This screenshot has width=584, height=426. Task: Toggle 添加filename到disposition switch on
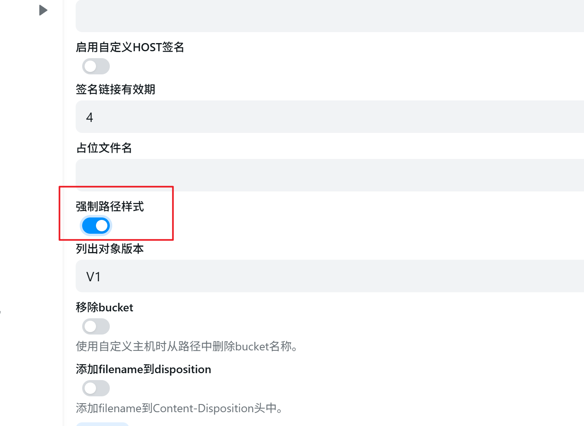click(96, 388)
